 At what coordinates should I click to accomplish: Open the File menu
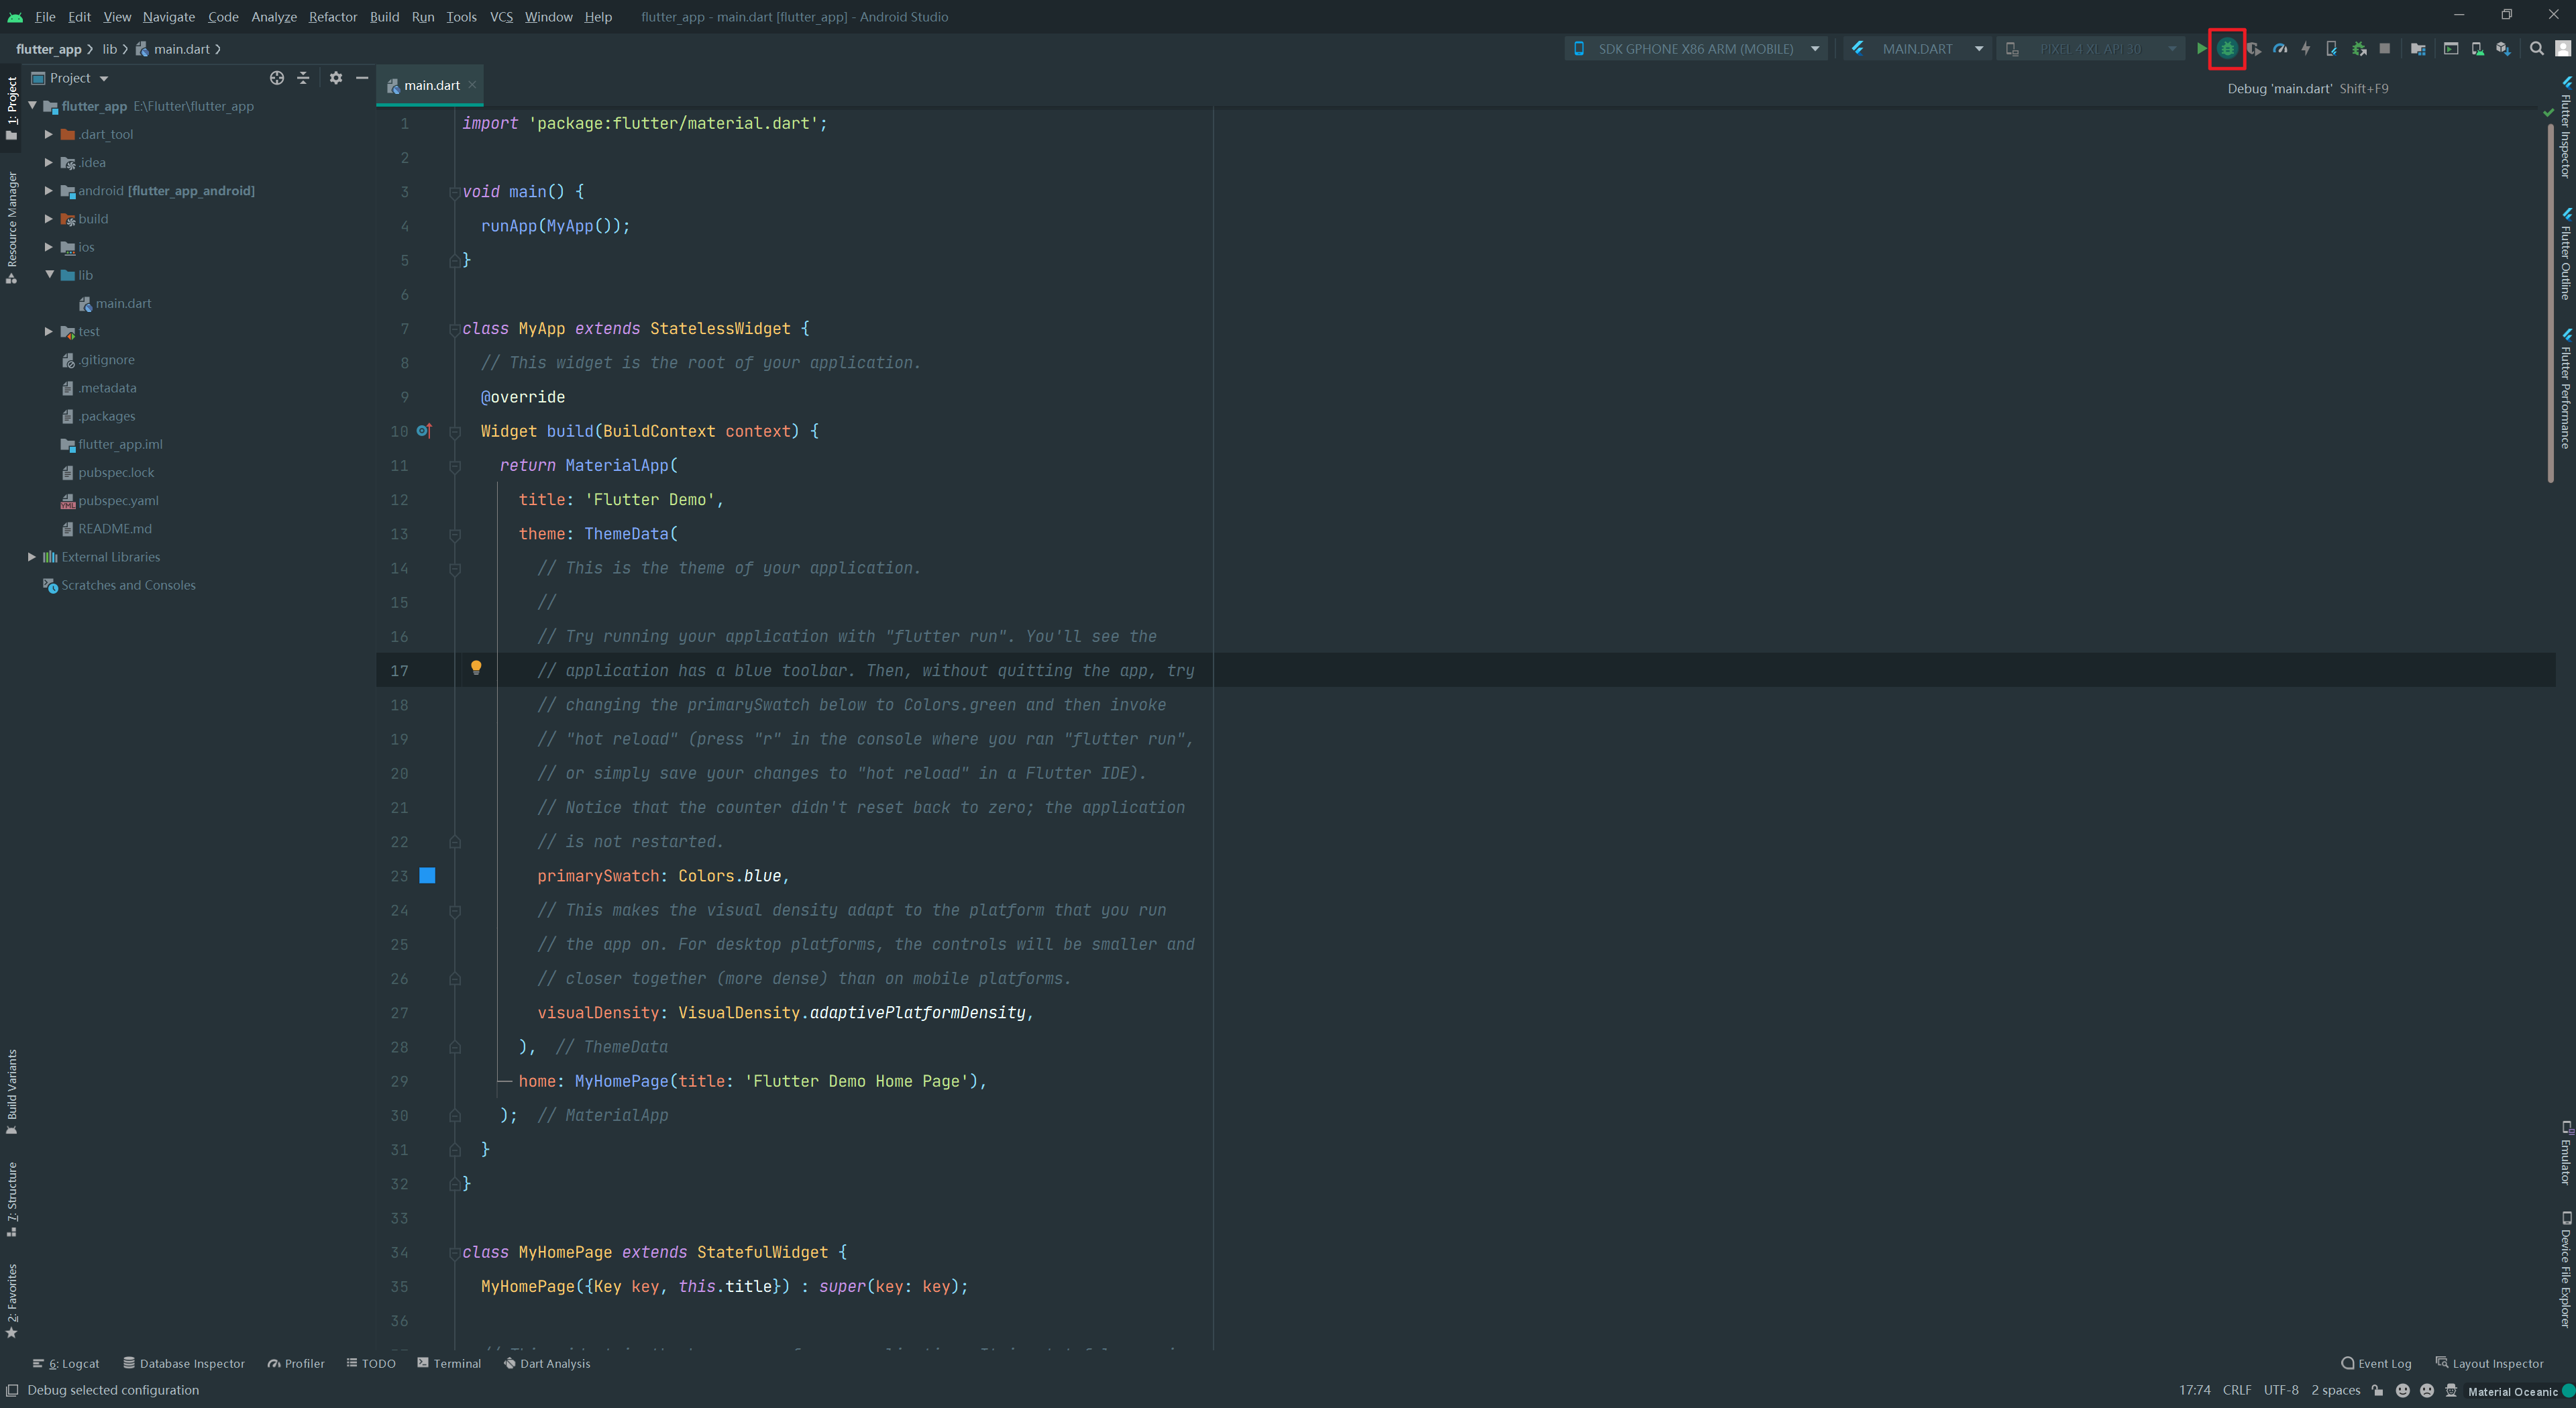pyautogui.click(x=45, y=17)
